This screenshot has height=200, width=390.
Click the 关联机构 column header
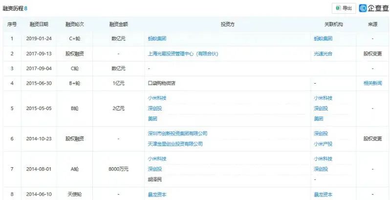(333, 24)
